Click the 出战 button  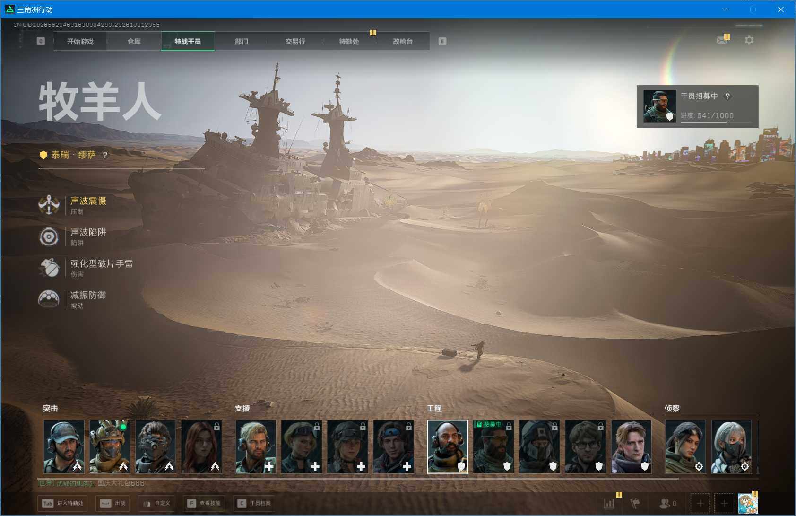point(113,503)
